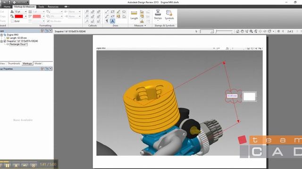The height and width of the screenshot is (169, 302).
Task: Pause the video playback
Action: 8,166
